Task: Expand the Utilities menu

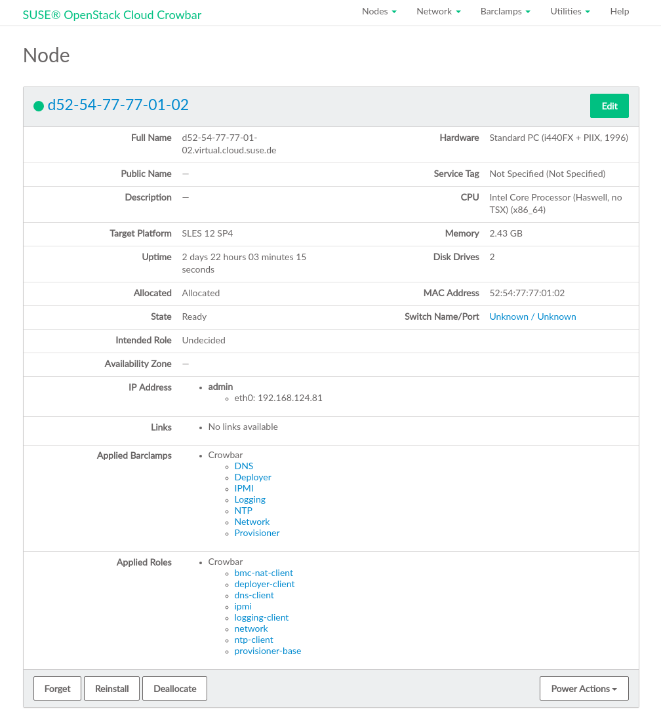Action: pyautogui.click(x=570, y=12)
